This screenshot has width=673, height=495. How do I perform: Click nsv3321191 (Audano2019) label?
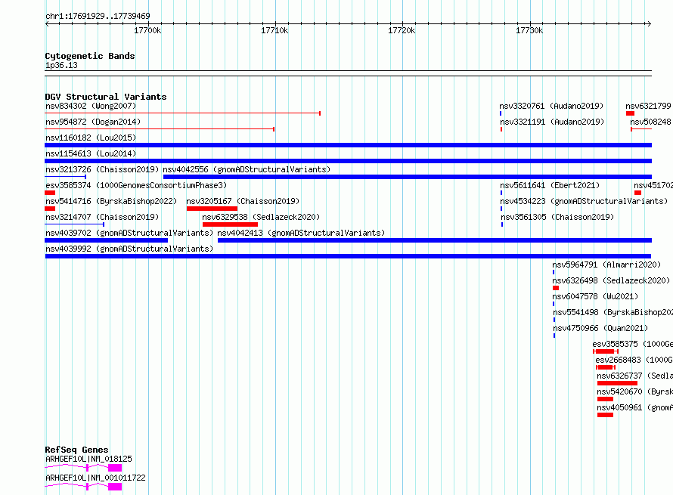[x=552, y=122]
